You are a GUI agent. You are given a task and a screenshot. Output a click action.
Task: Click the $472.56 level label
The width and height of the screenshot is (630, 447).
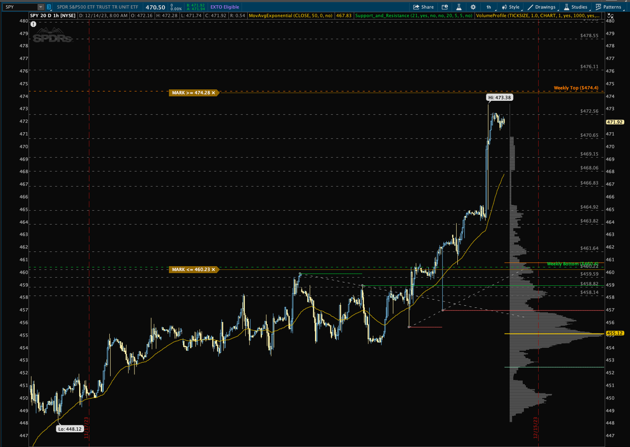tap(590, 111)
